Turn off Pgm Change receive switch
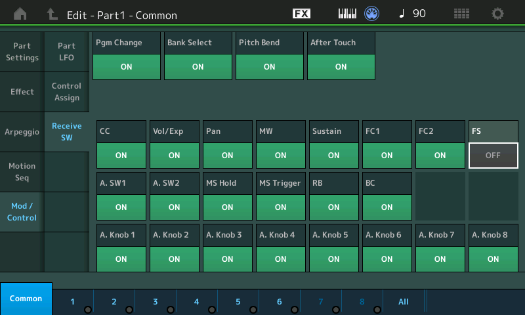The image size is (525, 315). 127,66
